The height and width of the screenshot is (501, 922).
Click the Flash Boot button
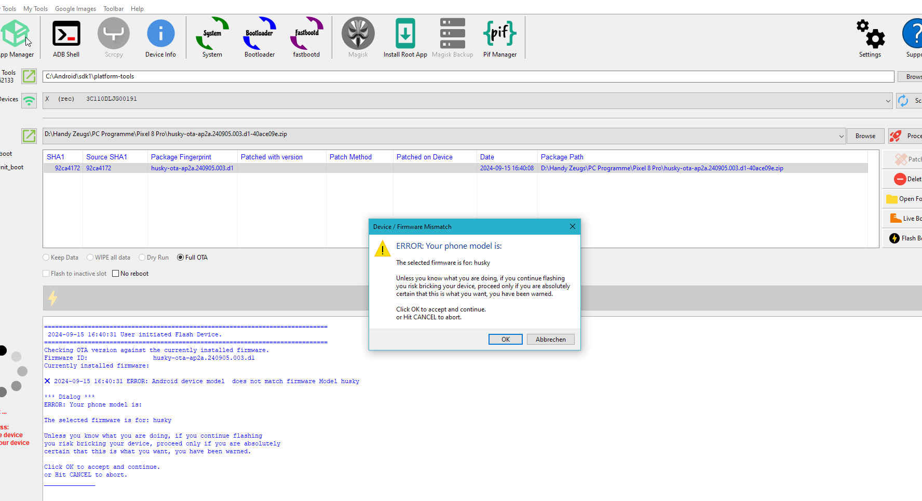902,238
